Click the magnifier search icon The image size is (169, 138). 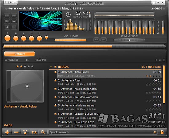click(43, 132)
